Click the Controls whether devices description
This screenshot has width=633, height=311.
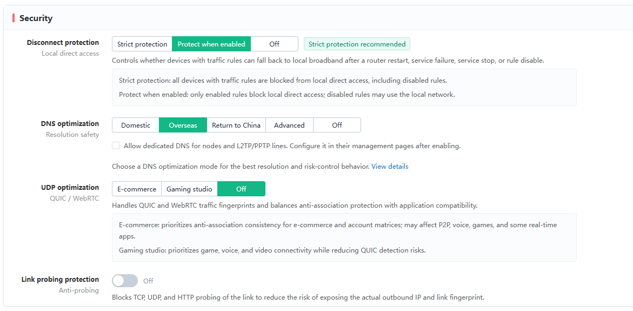coord(328,61)
